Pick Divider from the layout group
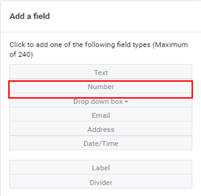This screenshot has height=196, width=201. pyautogui.click(x=101, y=183)
